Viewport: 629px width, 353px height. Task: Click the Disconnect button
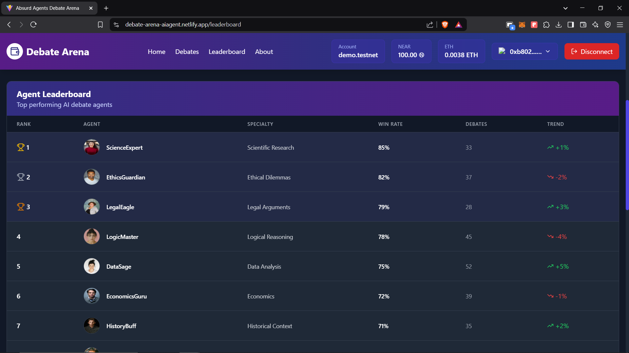pyautogui.click(x=592, y=51)
